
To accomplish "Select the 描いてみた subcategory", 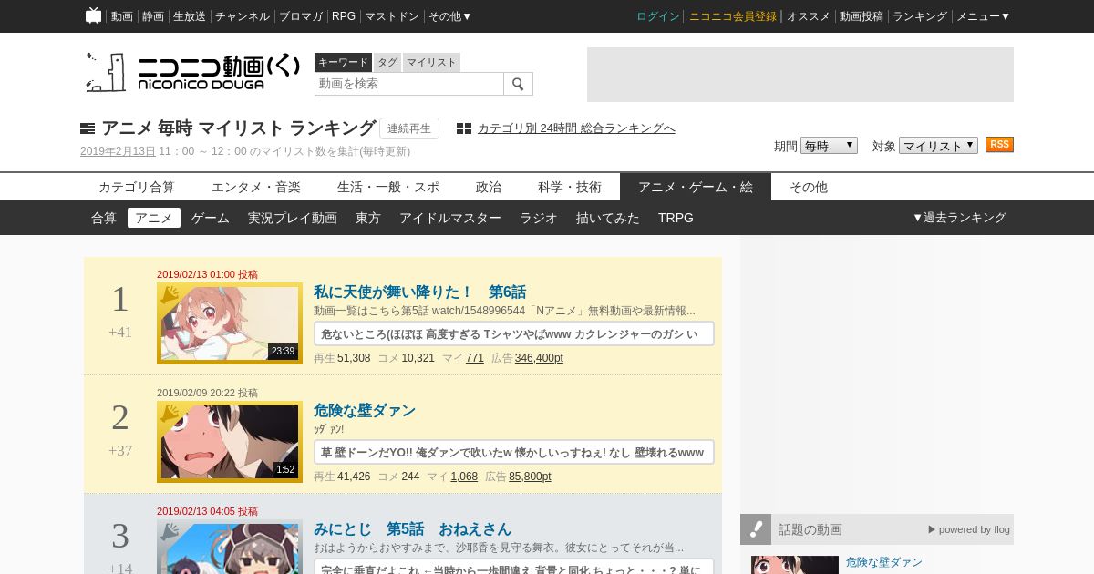I will click(x=608, y=218).
